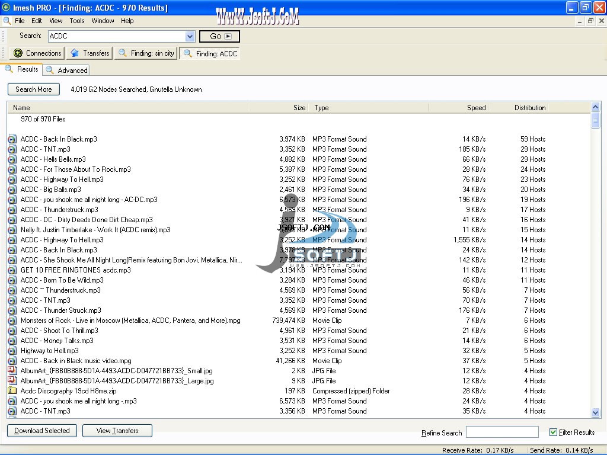This screenshot has height=455, width=607.
Task: Click the Imesh application icon in the title bar
Action: tap(6, 7)
